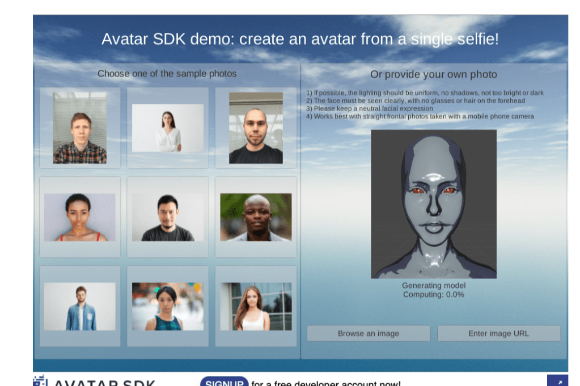Click the 'Avatar SDK demo' title heading

tap(300, 39)
